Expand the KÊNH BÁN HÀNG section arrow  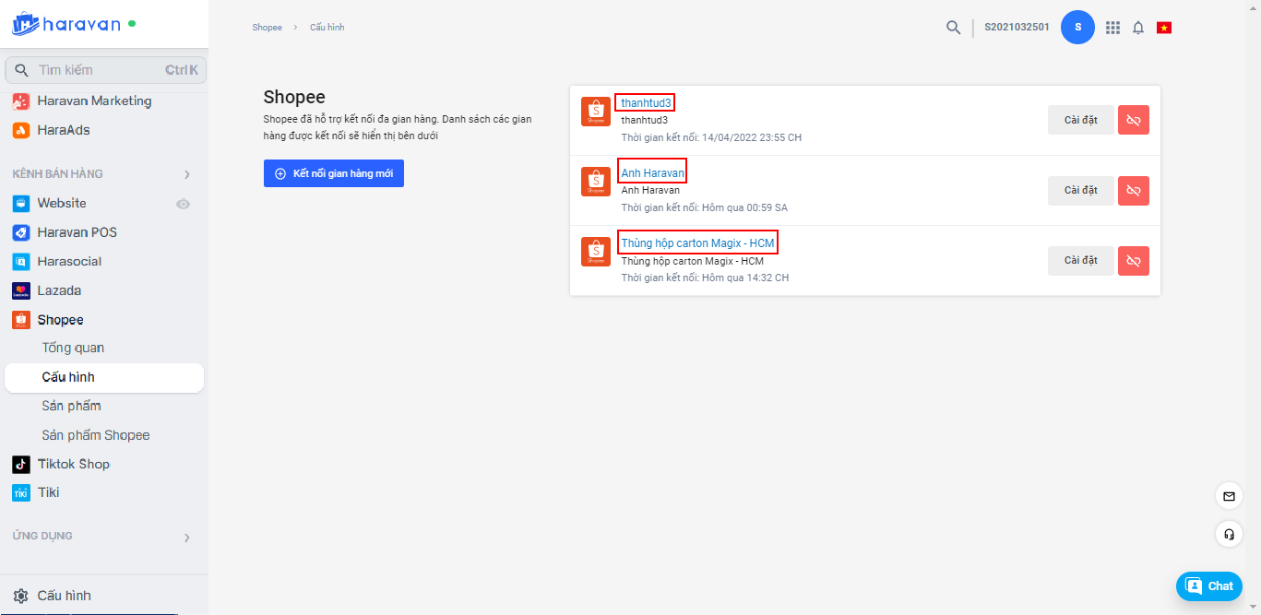tap(187, 174)
